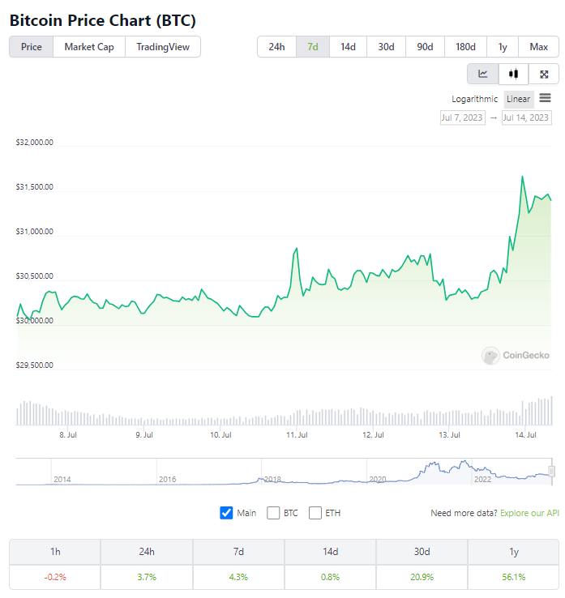Click the Jul 14, 2023 end date field
Image resolution: width=565 pixels, height=598 pixels.
(x=526, y=117)
